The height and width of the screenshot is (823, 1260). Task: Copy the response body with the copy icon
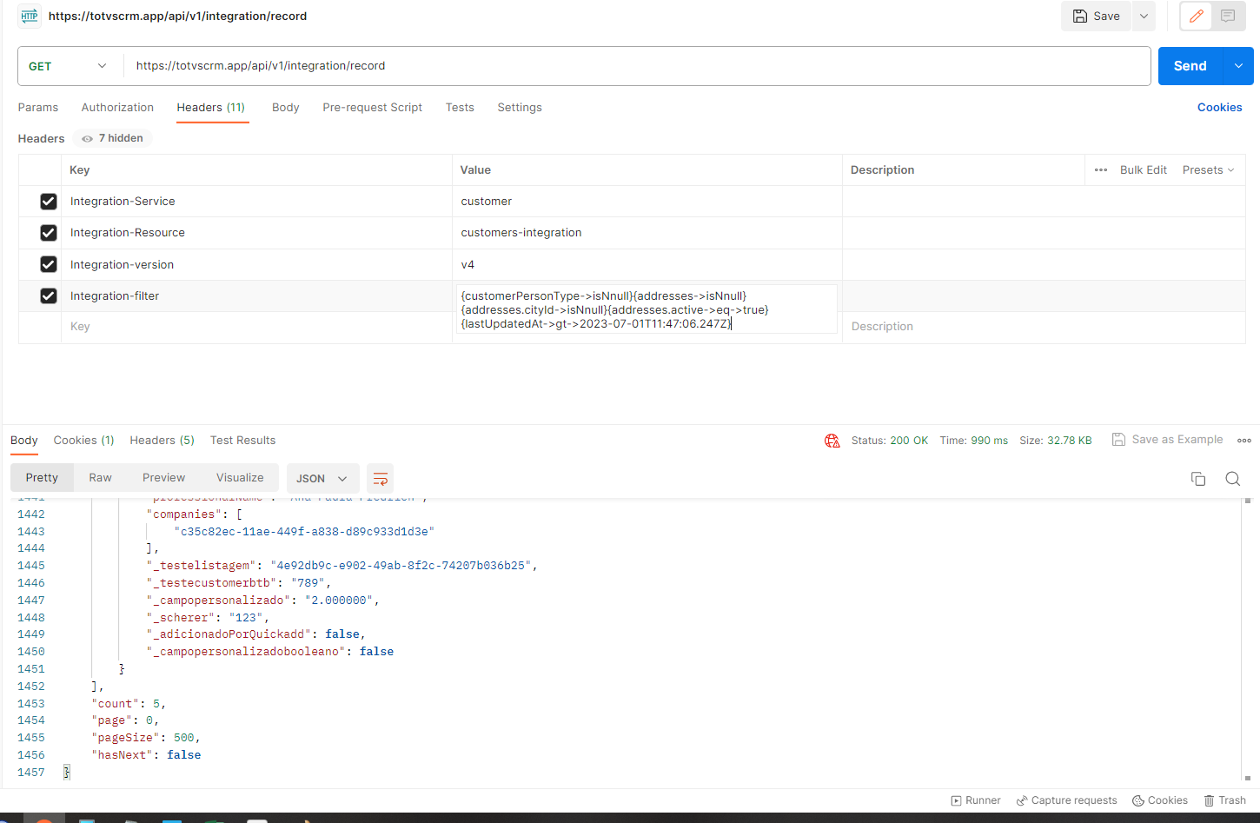tap(1198, 479)
